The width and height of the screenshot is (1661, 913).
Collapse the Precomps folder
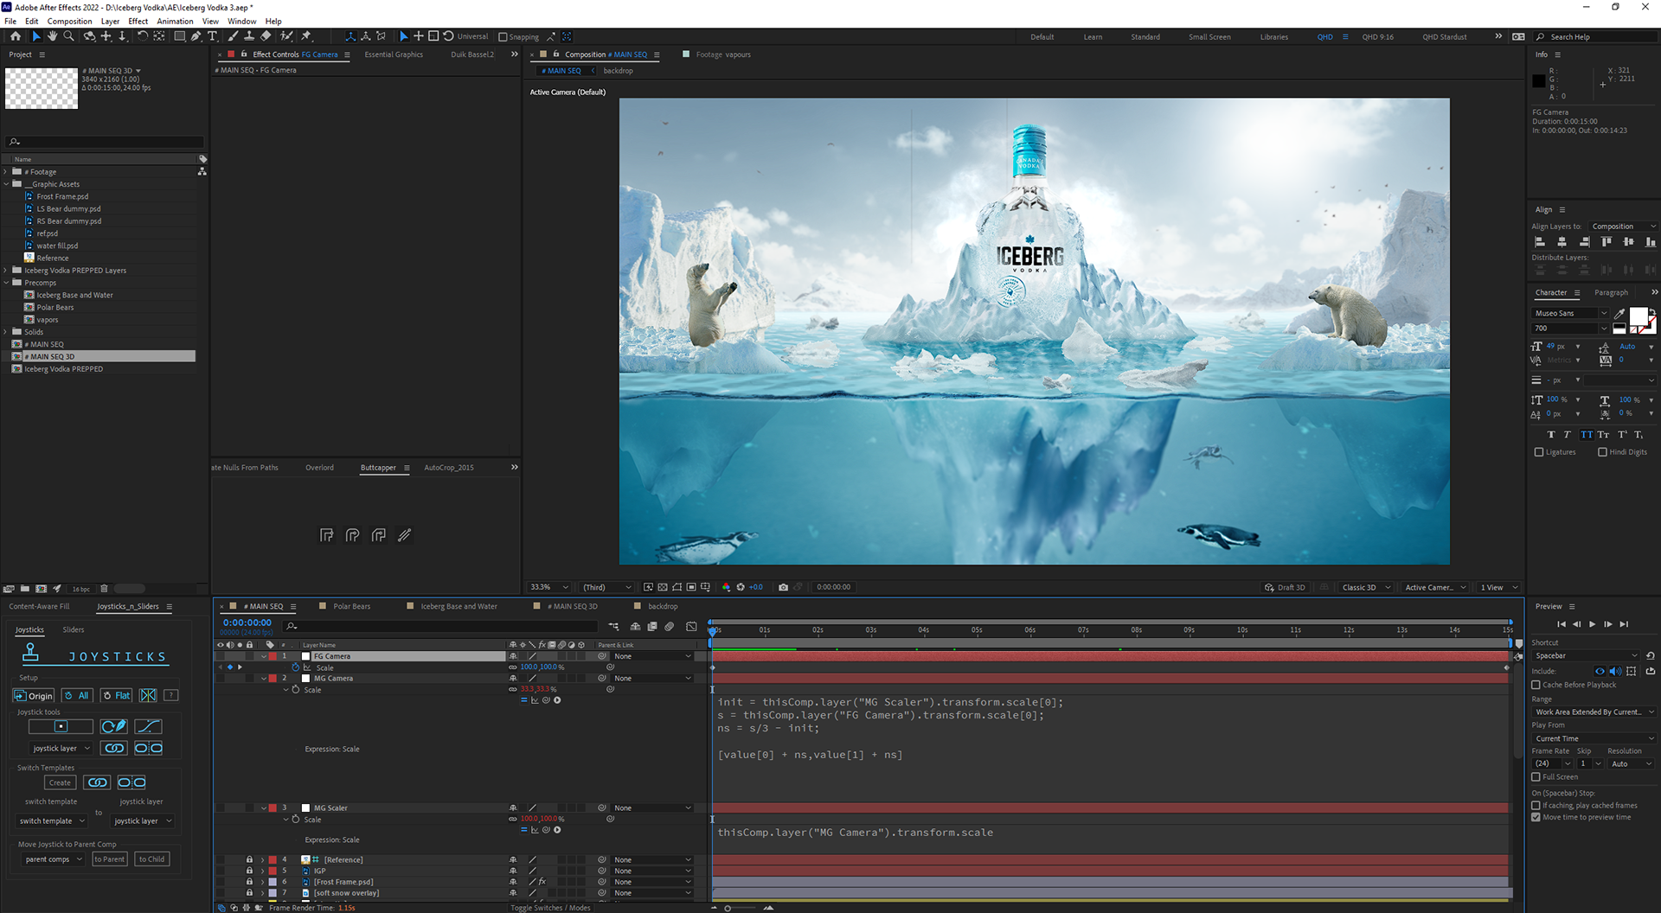(6, 283)
